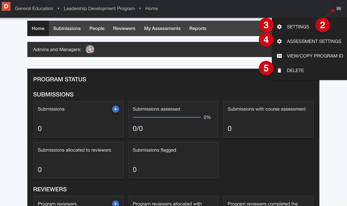This screenshot has width=347, height=206.
Task: Click the 0/0 assessed count
Action: click(138, 129)
